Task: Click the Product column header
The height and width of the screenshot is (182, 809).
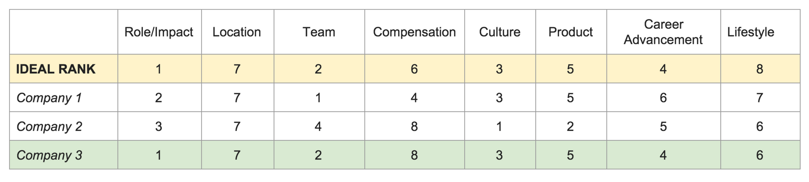Action: [570, 32]
